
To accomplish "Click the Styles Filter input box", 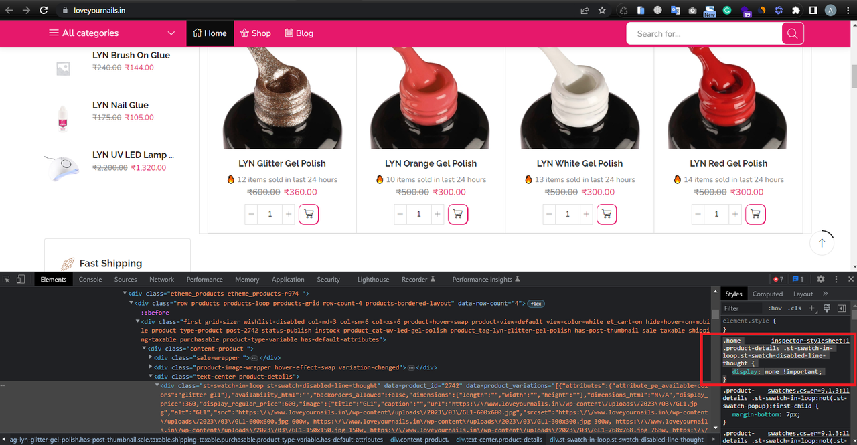I will [x=743, y=308].
